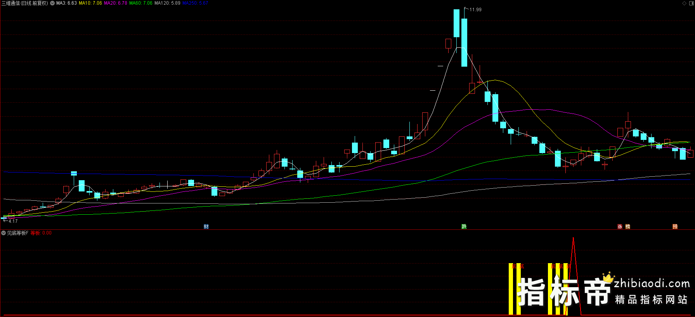Click the diamond marker icon
Image resolution: width=695 pixels, height=317 pixels.
685,3
